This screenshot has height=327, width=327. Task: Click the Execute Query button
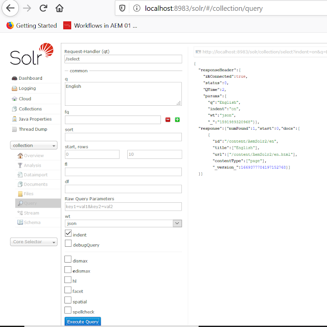pos(83,321)
